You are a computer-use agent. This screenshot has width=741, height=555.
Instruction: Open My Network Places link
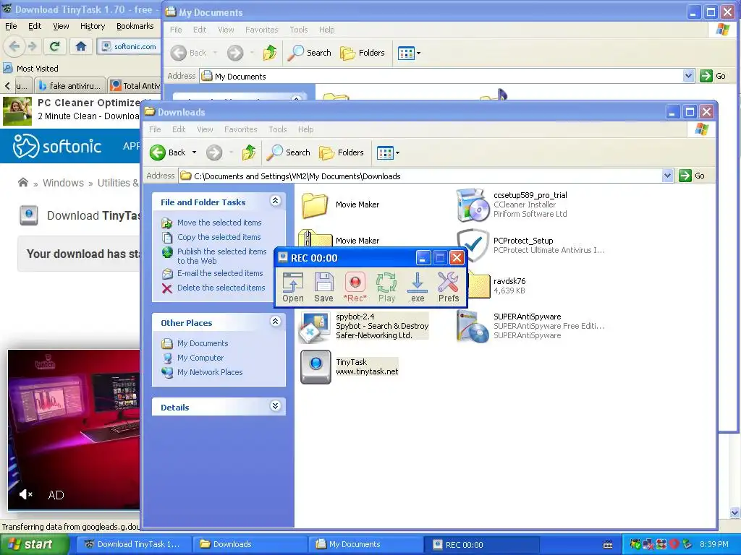(x=210, y=372)
